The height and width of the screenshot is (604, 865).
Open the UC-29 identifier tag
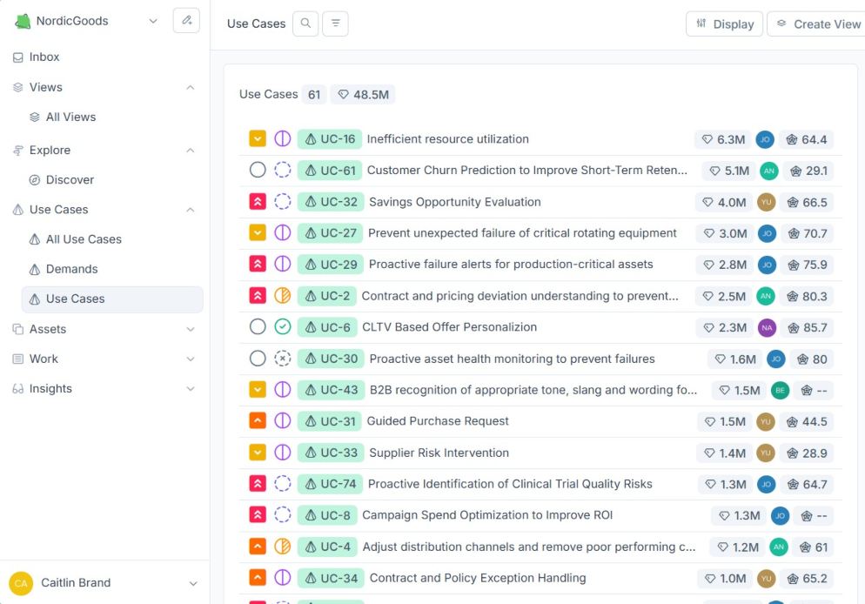[331, 265]
